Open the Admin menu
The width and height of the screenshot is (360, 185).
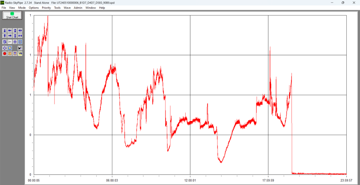pyautogui.click(x=78, y=8)
